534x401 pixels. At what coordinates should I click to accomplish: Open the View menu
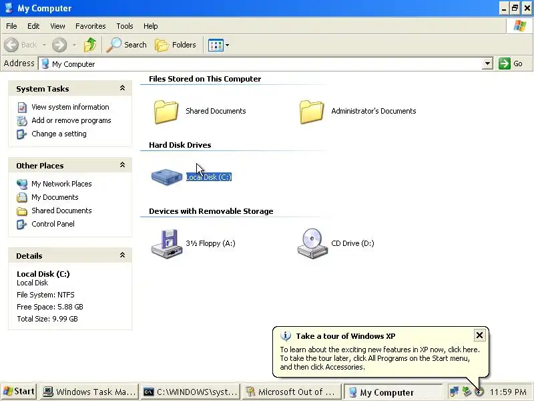click(57, 26)
